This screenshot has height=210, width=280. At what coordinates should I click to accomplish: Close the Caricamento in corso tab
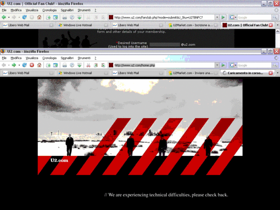pyautogui.click(x=271, y=73)
